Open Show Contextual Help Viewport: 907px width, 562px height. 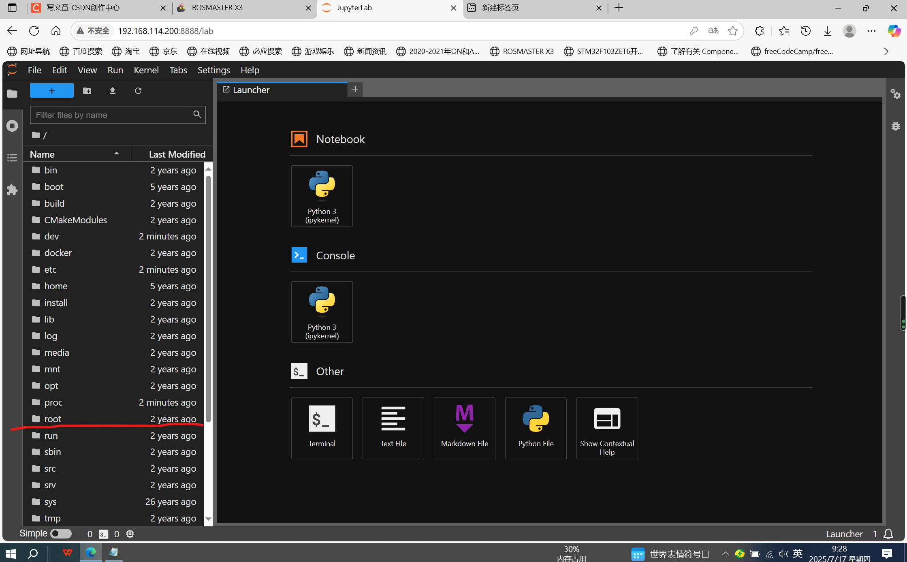(x=607, y=428)
